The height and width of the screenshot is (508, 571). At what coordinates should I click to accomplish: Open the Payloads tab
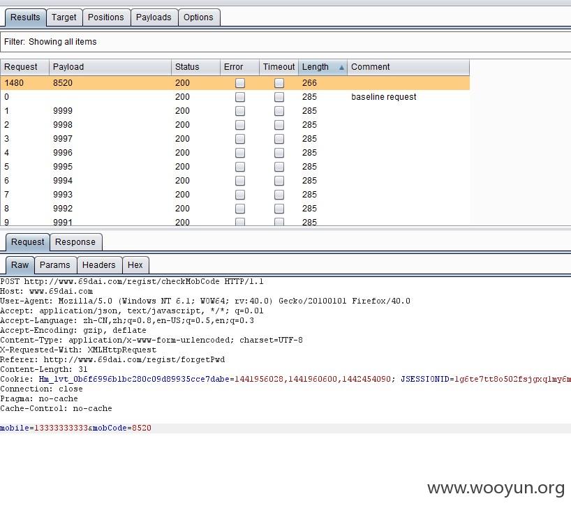[154, 17]
